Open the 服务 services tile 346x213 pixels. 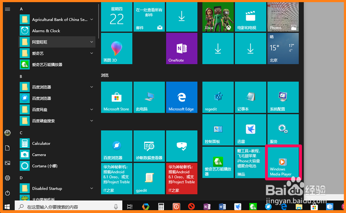pos(283,130)
